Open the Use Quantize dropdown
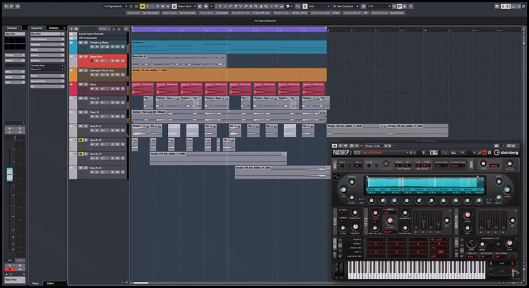This screenshot has height=288, width=529. click(x=345, y=6)
